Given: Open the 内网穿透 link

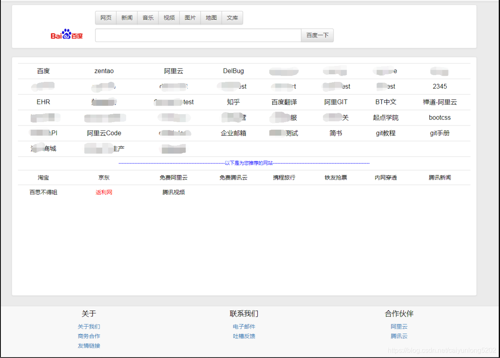Looking at the screenshot, I should tap(386, 178).
